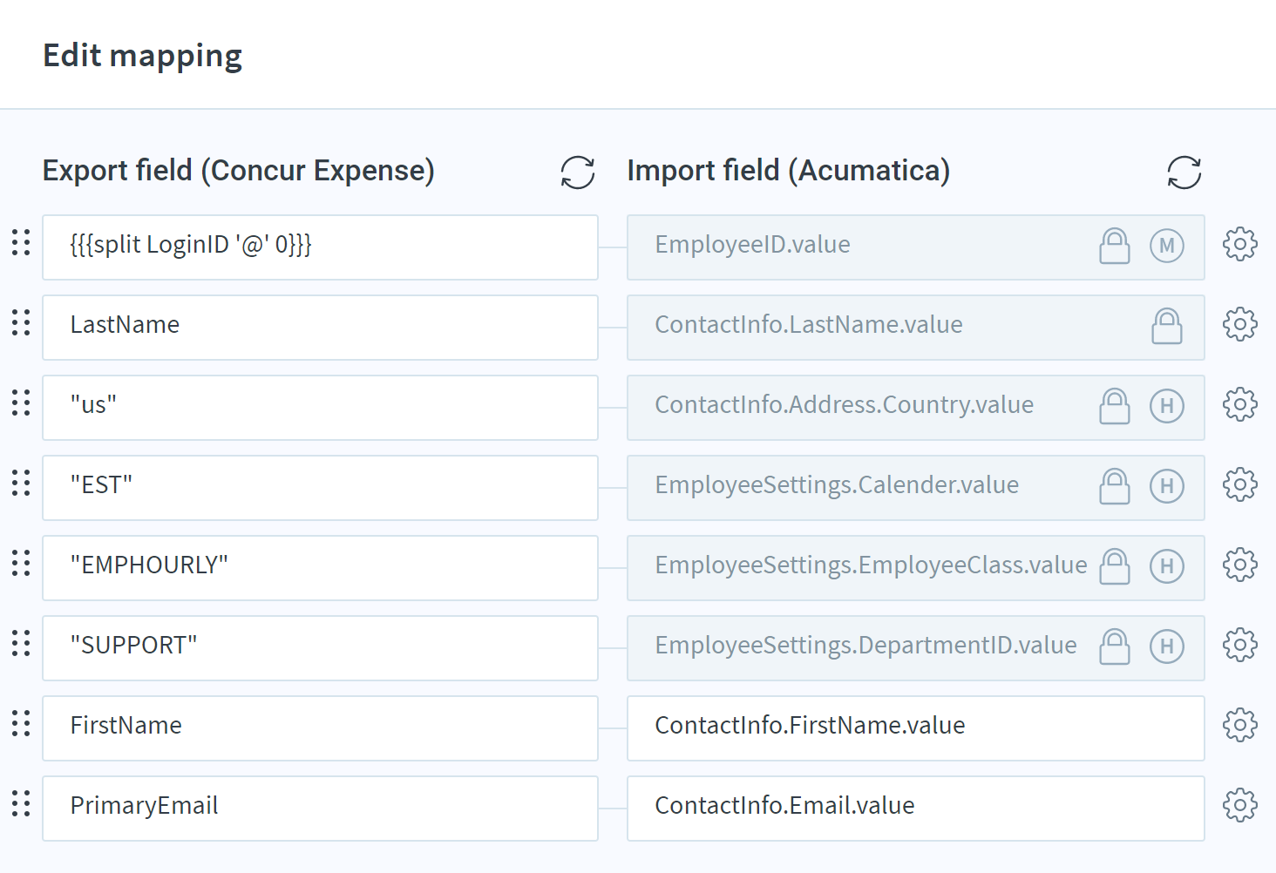Screen dimensions: 1276x873
Task: Edit the ContactInfo.Email.value import field
Action: (x=916, y=809)
